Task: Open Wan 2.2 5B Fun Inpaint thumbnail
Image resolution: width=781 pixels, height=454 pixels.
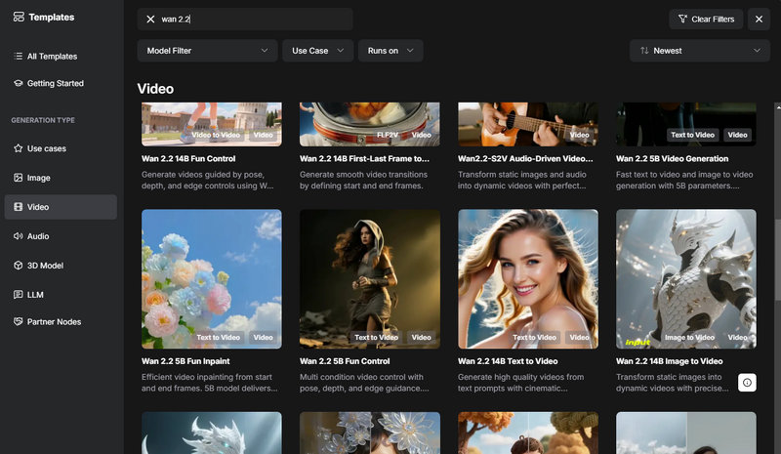Action: (211, 278)
